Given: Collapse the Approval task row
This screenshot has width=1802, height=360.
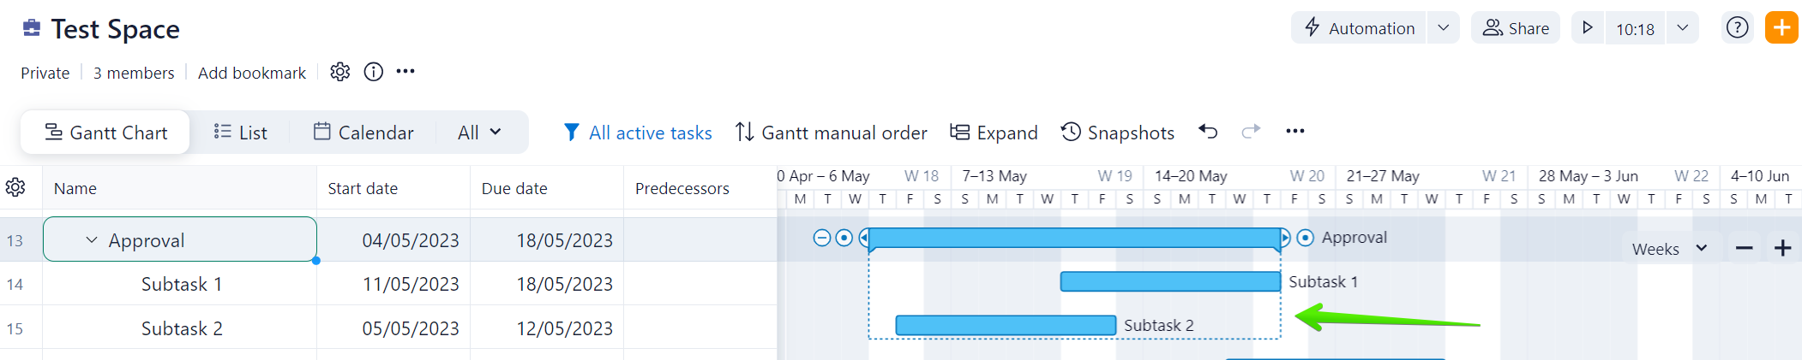Looking at the screenshot, I should [92, 240].
